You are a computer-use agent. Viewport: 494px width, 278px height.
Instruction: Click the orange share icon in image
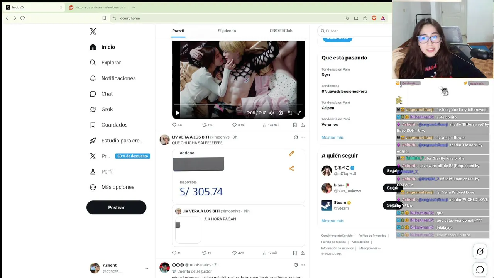tap(291, 168)
